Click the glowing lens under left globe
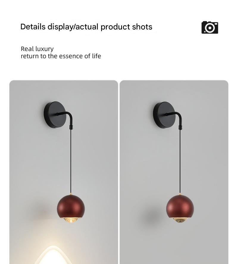238x264 pixels. (x=71, y=220)
